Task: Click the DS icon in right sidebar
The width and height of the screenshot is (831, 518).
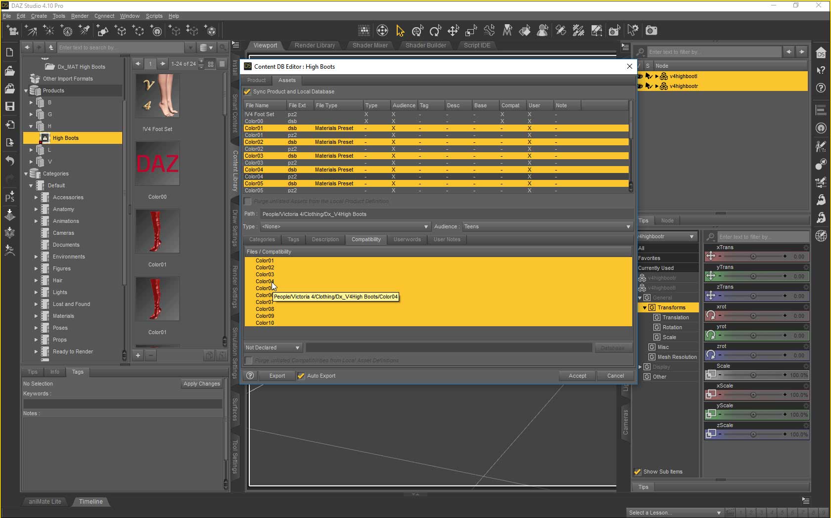Action: [x=821, y=52]
